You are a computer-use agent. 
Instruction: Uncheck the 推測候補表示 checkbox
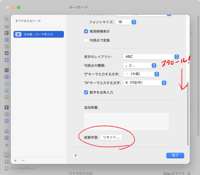click(x=86, y=32)
